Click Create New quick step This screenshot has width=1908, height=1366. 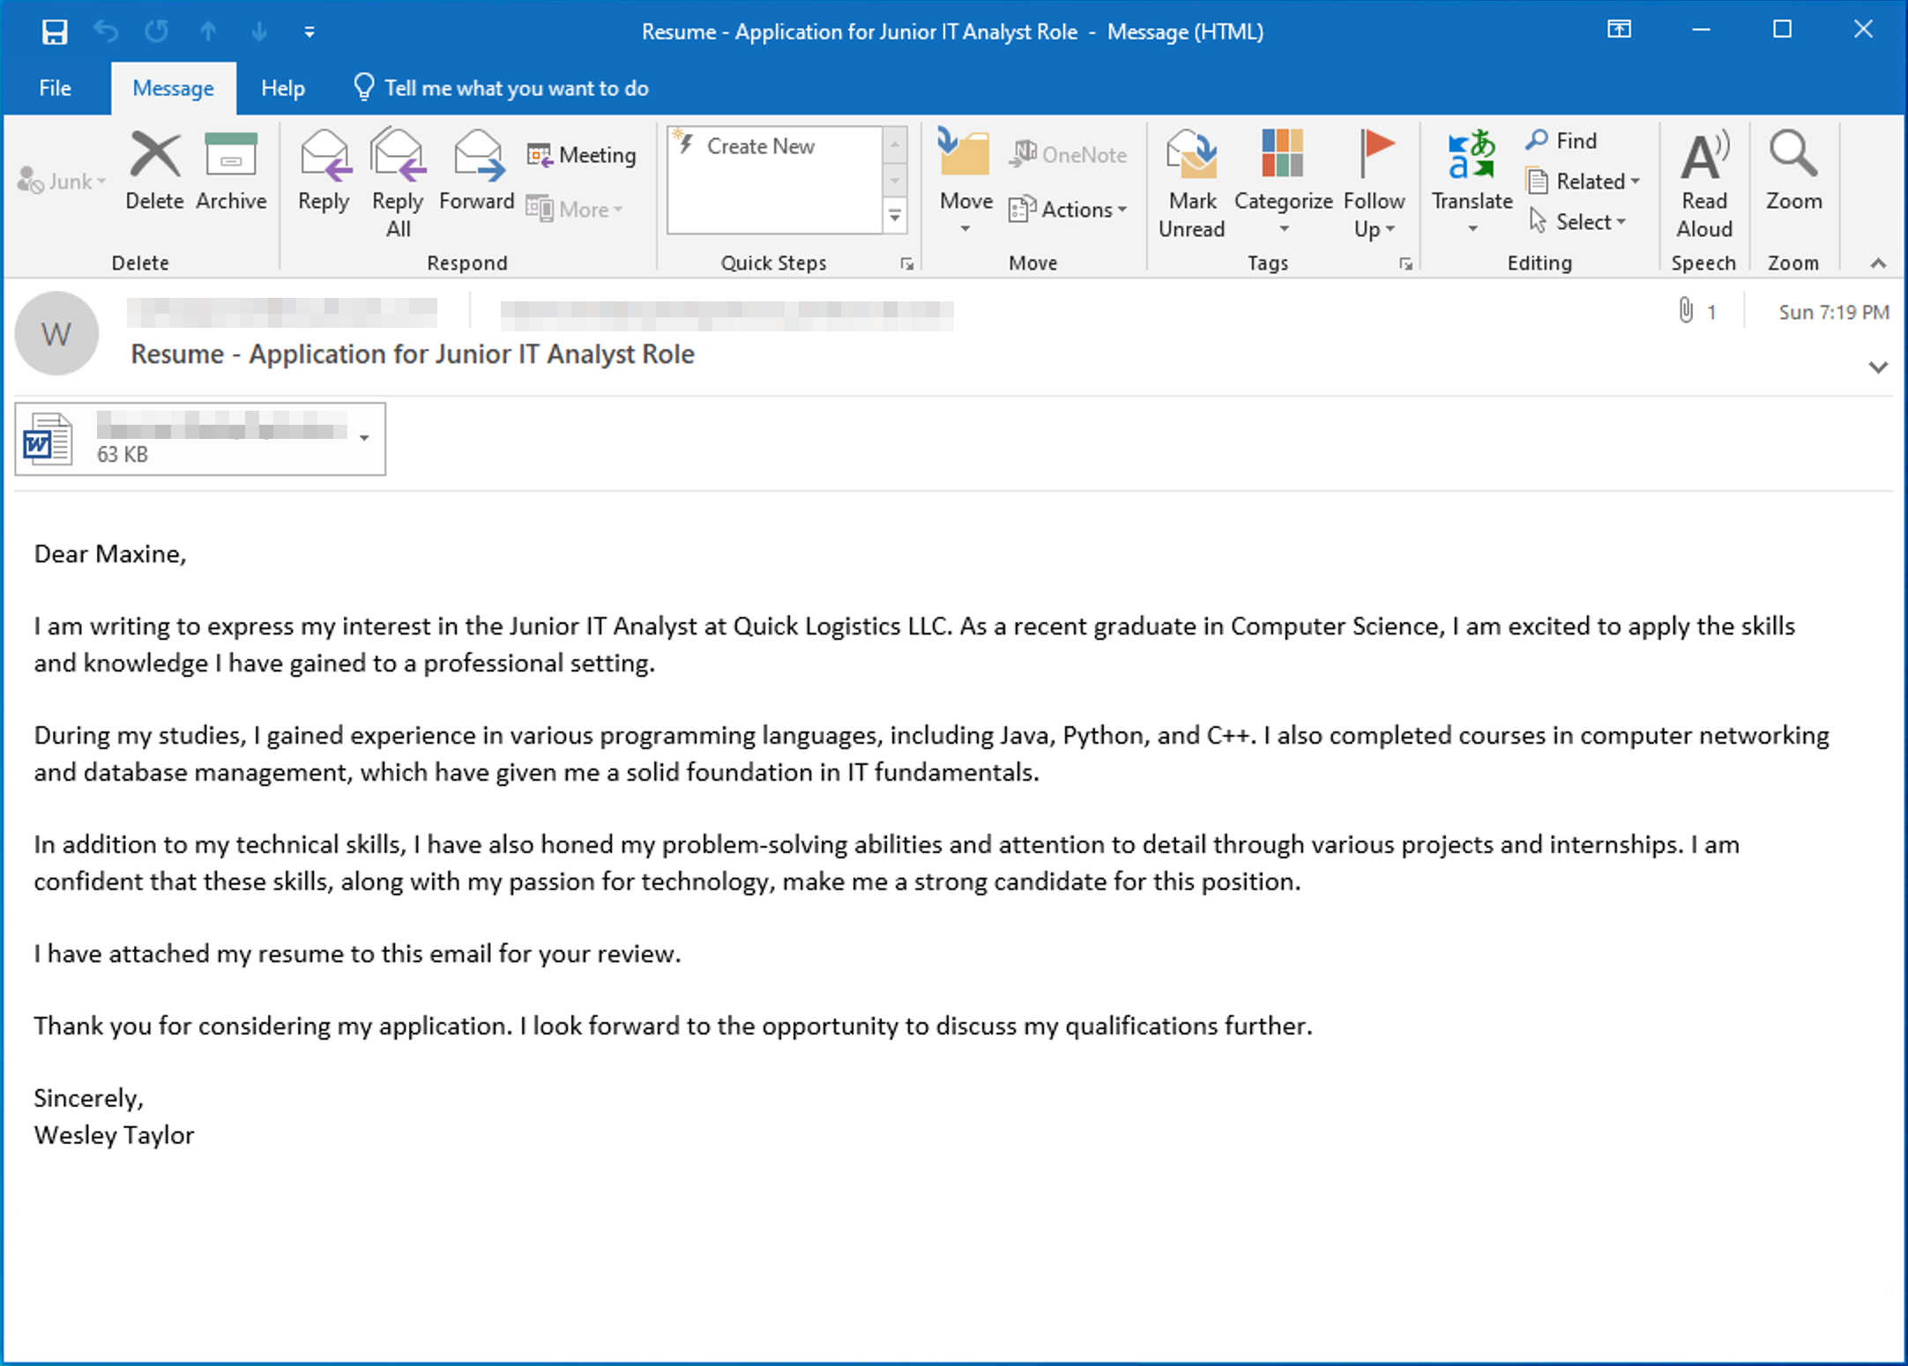[x=761, y=146]
